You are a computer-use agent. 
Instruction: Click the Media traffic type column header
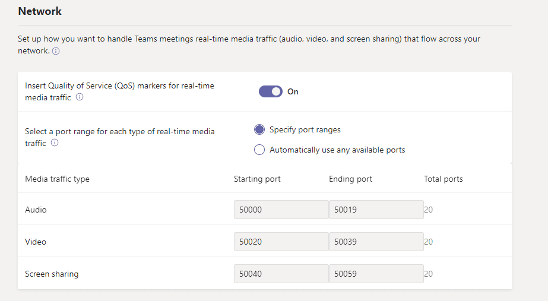57,179
